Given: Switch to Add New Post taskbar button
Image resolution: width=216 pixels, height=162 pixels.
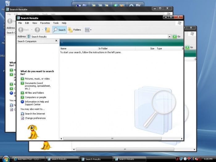Looking at the screenshot, I should [28, 159].
